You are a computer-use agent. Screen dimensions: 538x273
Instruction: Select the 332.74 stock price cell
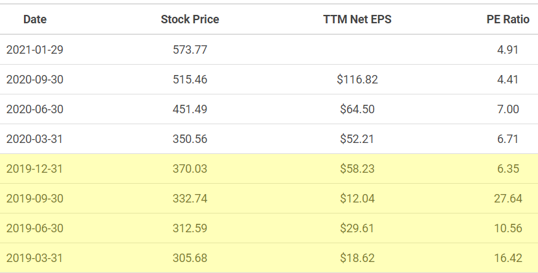[190, 199]
